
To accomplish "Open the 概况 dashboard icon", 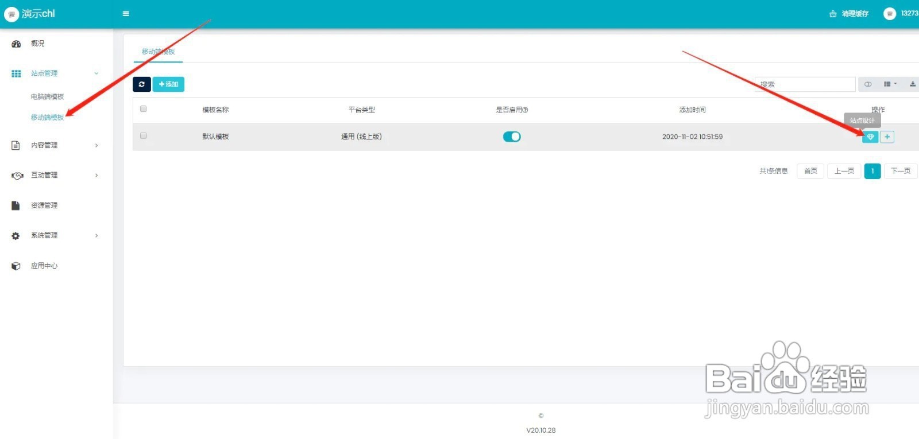I will [x=16, y=44].
